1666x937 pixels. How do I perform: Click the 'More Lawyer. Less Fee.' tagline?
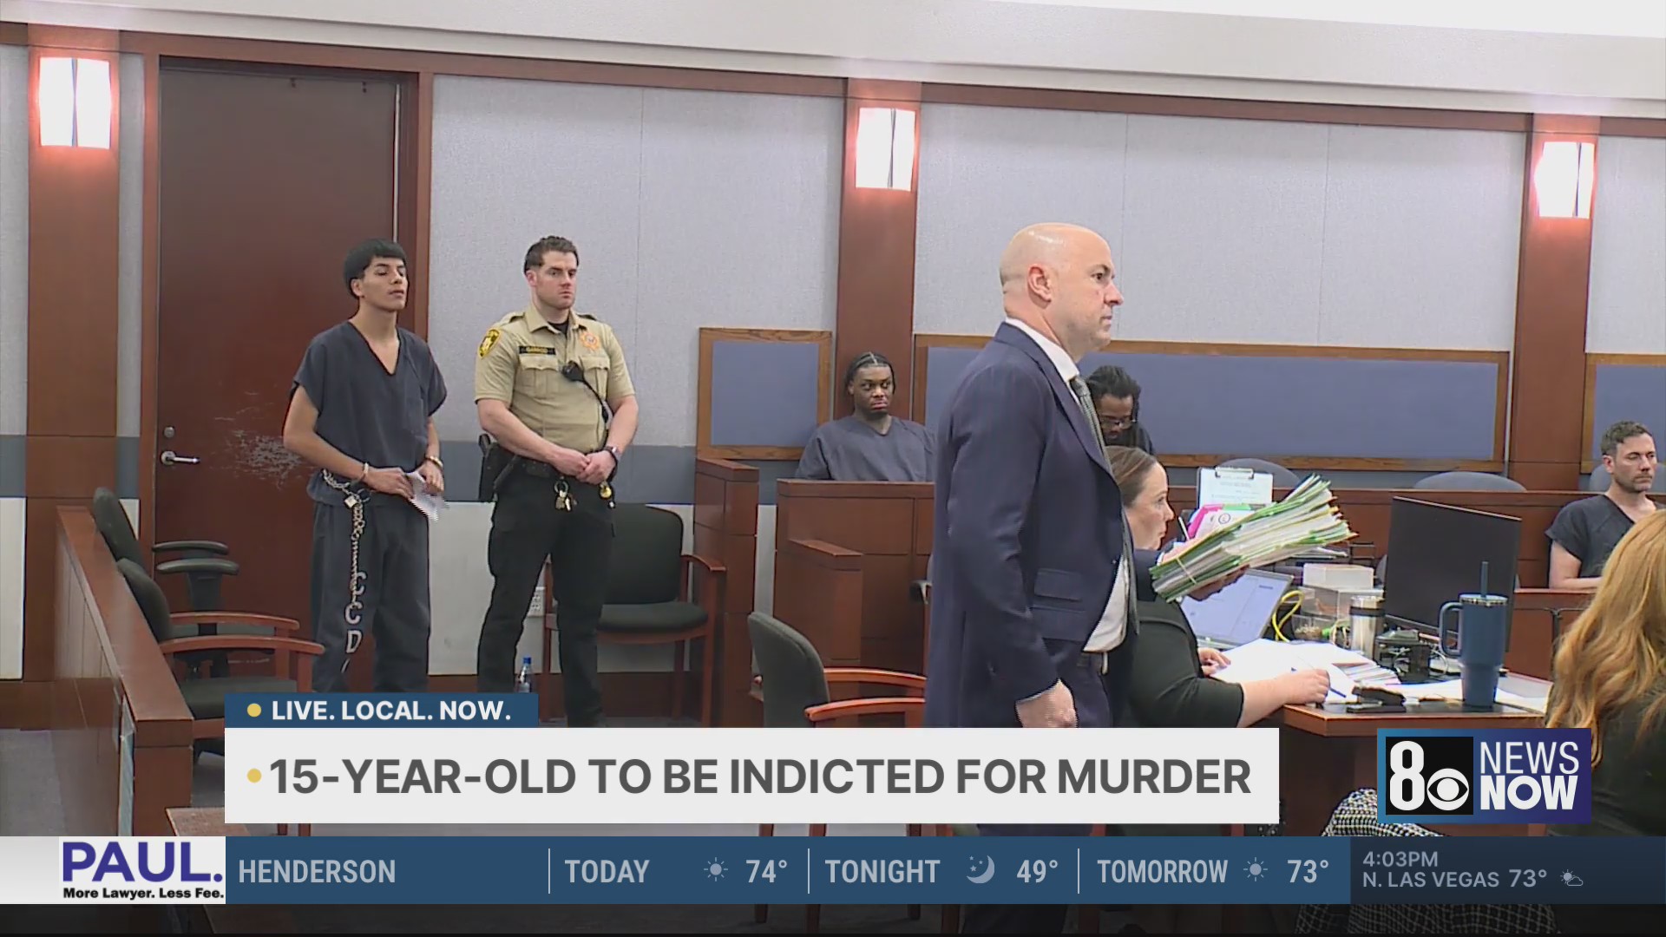coord(143,893)
